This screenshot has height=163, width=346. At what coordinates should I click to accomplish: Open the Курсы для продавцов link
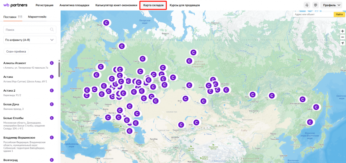pos(184,5)
